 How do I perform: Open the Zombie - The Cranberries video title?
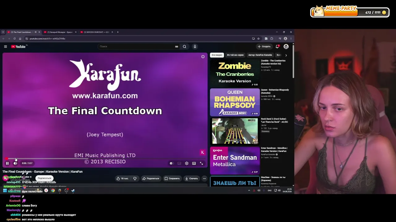pos(273,62)
